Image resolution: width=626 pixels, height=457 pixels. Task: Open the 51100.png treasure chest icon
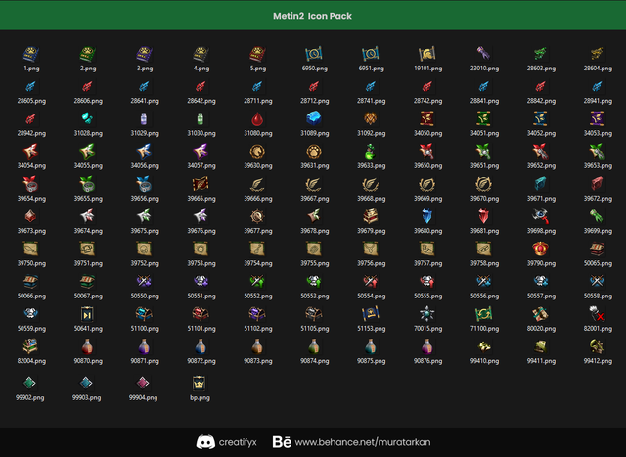click(145, 314)
